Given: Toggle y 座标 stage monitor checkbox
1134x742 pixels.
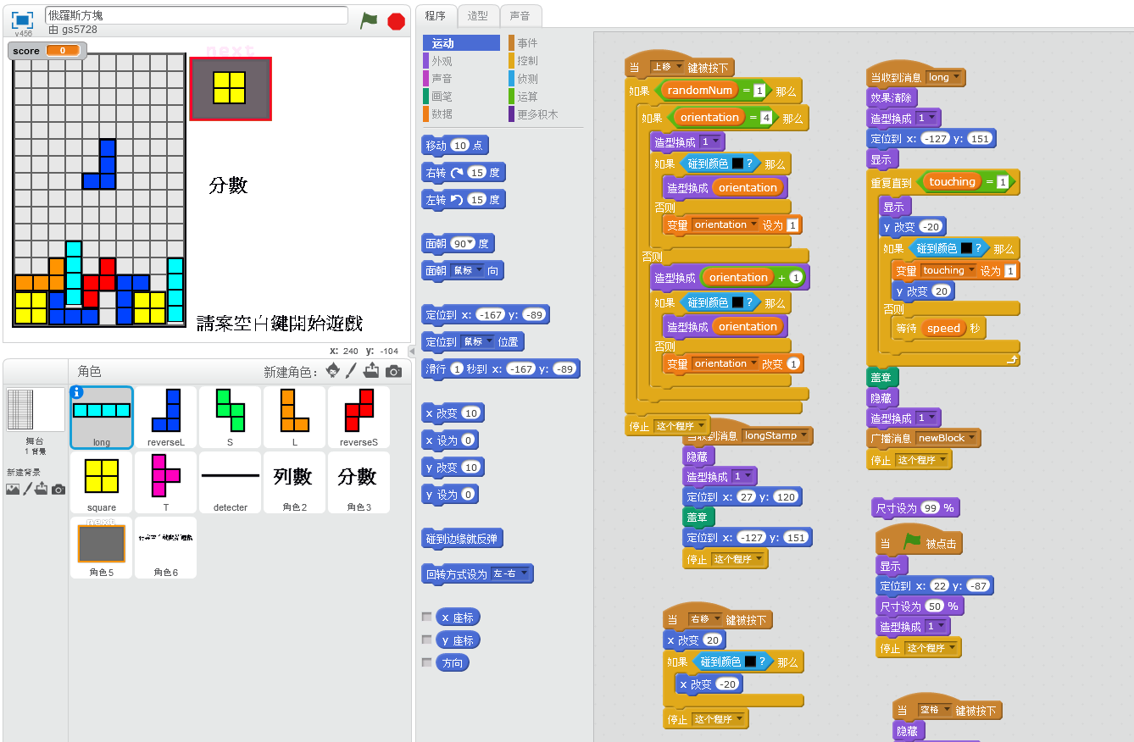Looking at the screenshot, I should pyautogui.click(x=427, y=640).
